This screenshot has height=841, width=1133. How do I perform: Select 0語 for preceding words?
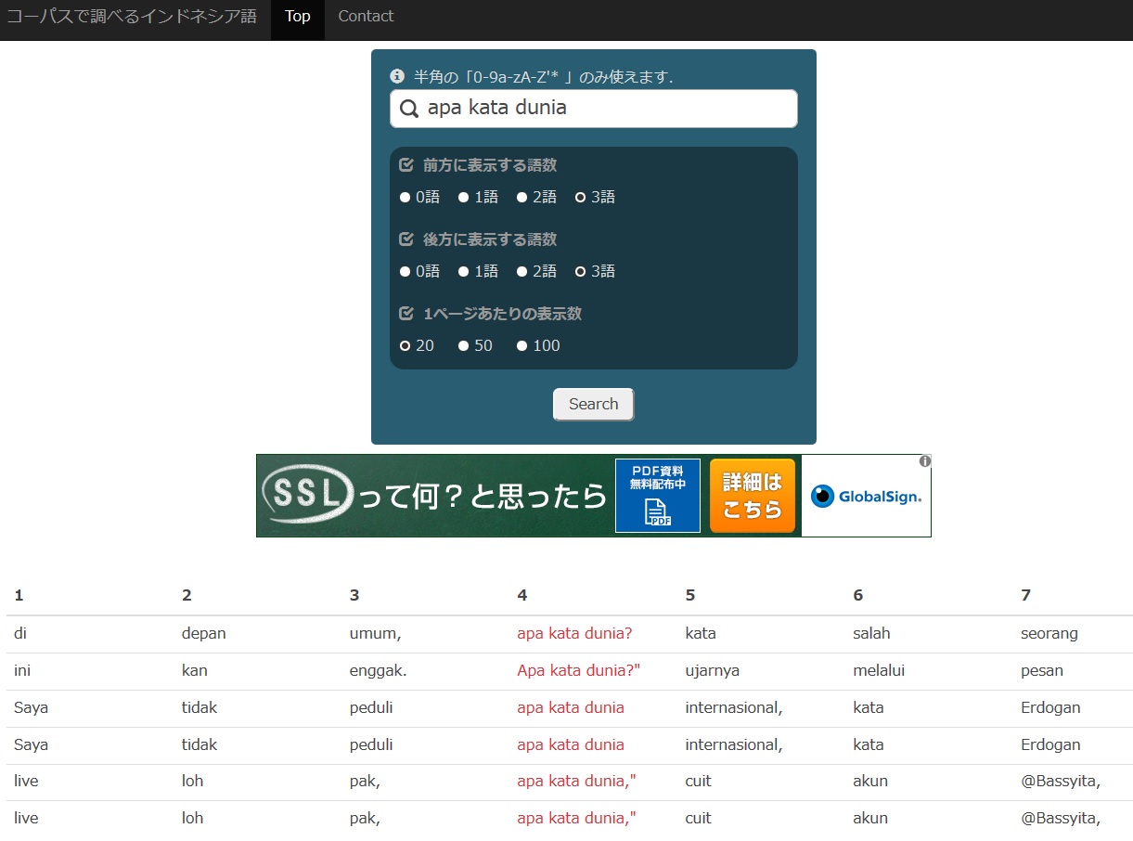tap(405, 197)
